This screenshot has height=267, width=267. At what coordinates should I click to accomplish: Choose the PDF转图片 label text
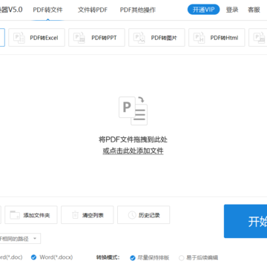click(x=164, y=38)
